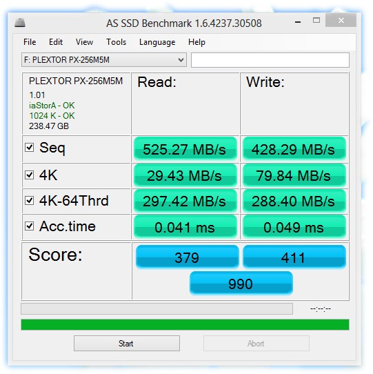
Task: Close the AS SSD Benchmark window
Action: pyautogui.click(x=341, y=21)
